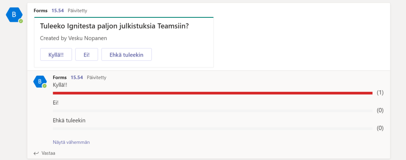This screenshot has height=160, width=406.
Task: Click the Created by Vesku Nopanen text
Action: (73, 38)
